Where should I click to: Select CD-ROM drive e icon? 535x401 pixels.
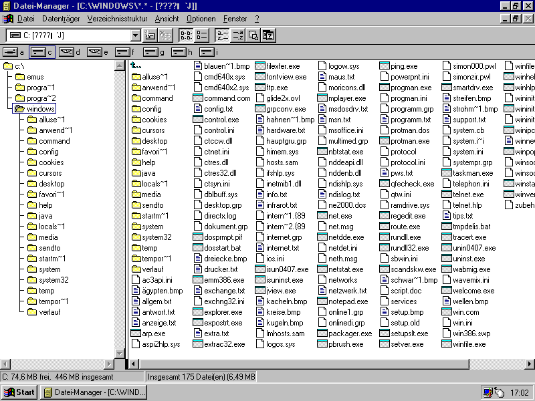pyautogui.click(x=94, y=52)
